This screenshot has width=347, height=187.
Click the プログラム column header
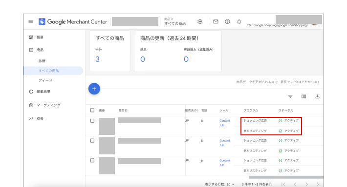click(251, 110)
